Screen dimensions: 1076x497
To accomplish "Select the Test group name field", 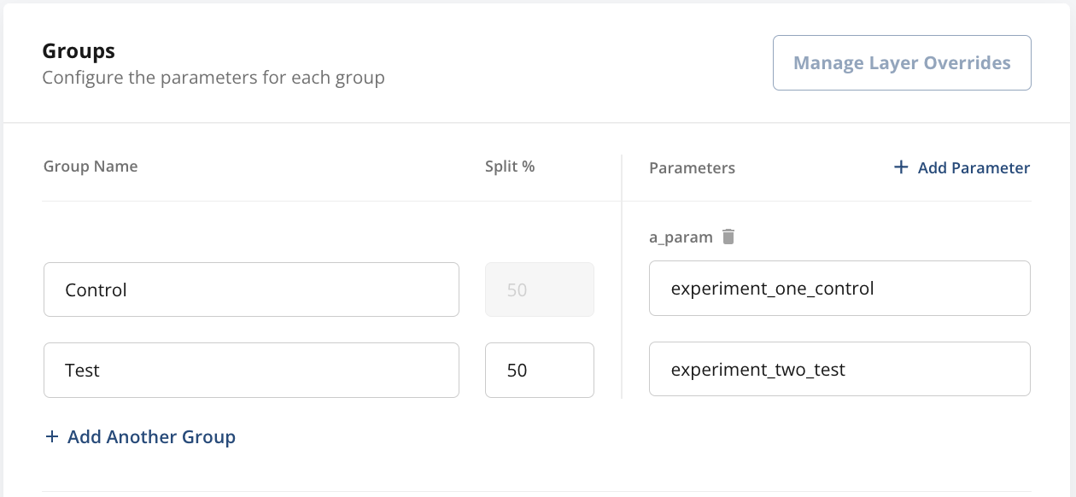I will click(251, 370).
